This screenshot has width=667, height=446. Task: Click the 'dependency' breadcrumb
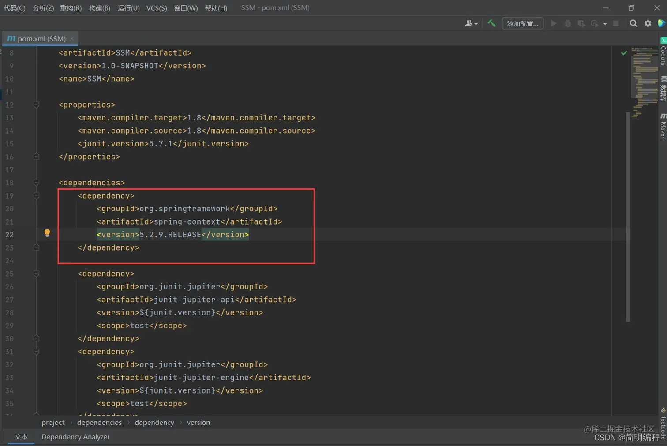(154, 423)
